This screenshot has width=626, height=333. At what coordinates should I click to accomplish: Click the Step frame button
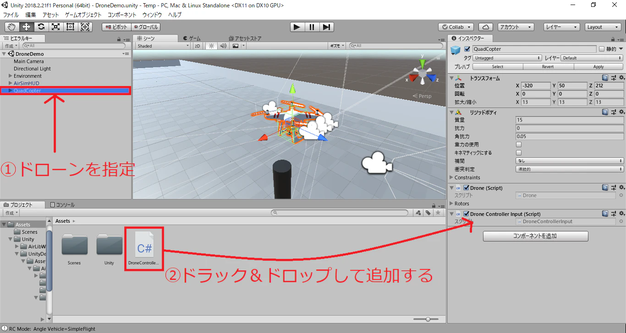coord(326,27)
